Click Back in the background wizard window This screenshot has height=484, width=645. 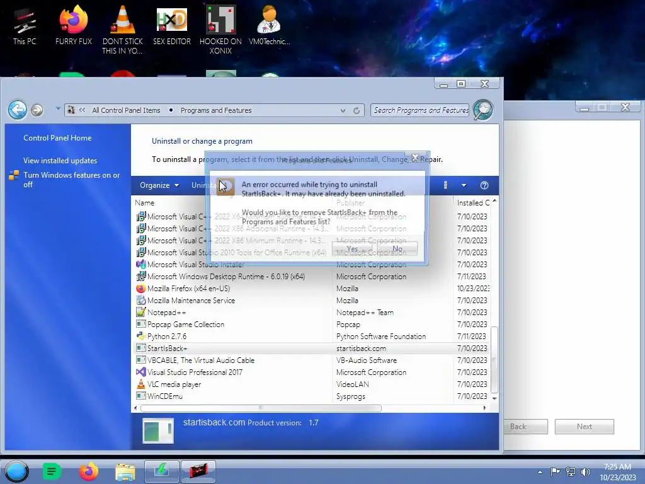[525, 427]
